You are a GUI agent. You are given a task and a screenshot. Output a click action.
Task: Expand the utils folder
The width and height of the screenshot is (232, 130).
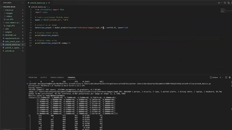tap(4, 29)
